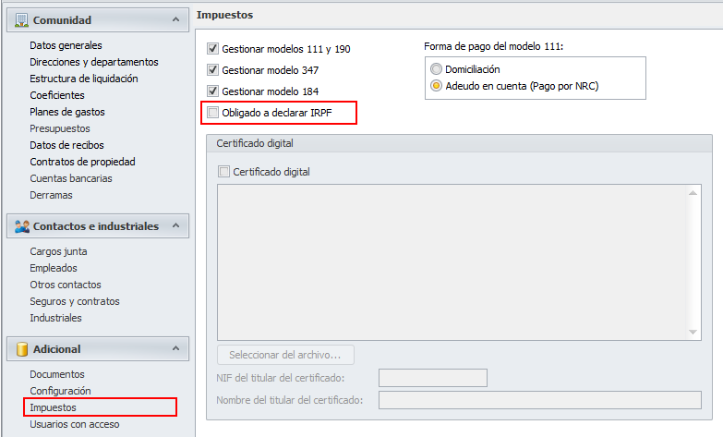Toggle Gestionar modelo 184 checkbox
723x437 pixels.
coord(212,91)
